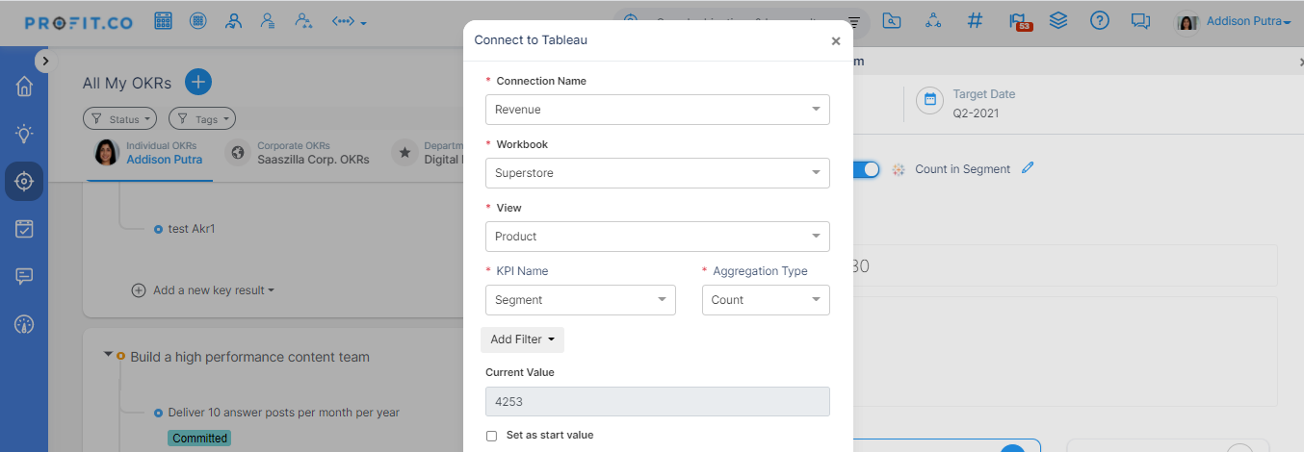The width and height of the screenshot is (1304, 452).
Task: Add a new OKR with plus button
Action: click(198, 83)
